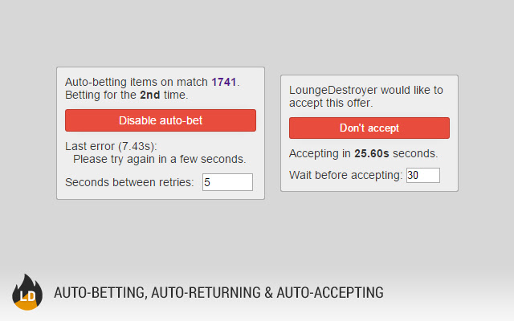Click the Please try again error message
Image resolution: width=514 pixels, height=321 pixels.
[x=159, y=159]
